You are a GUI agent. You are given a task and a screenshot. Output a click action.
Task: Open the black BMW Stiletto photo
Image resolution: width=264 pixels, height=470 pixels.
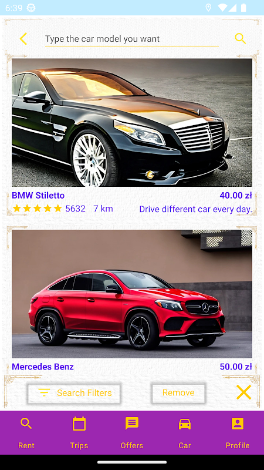[132, 123]
